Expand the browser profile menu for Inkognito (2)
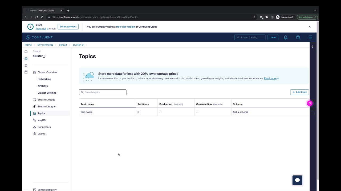341x191 pixels. coord(285,17)
